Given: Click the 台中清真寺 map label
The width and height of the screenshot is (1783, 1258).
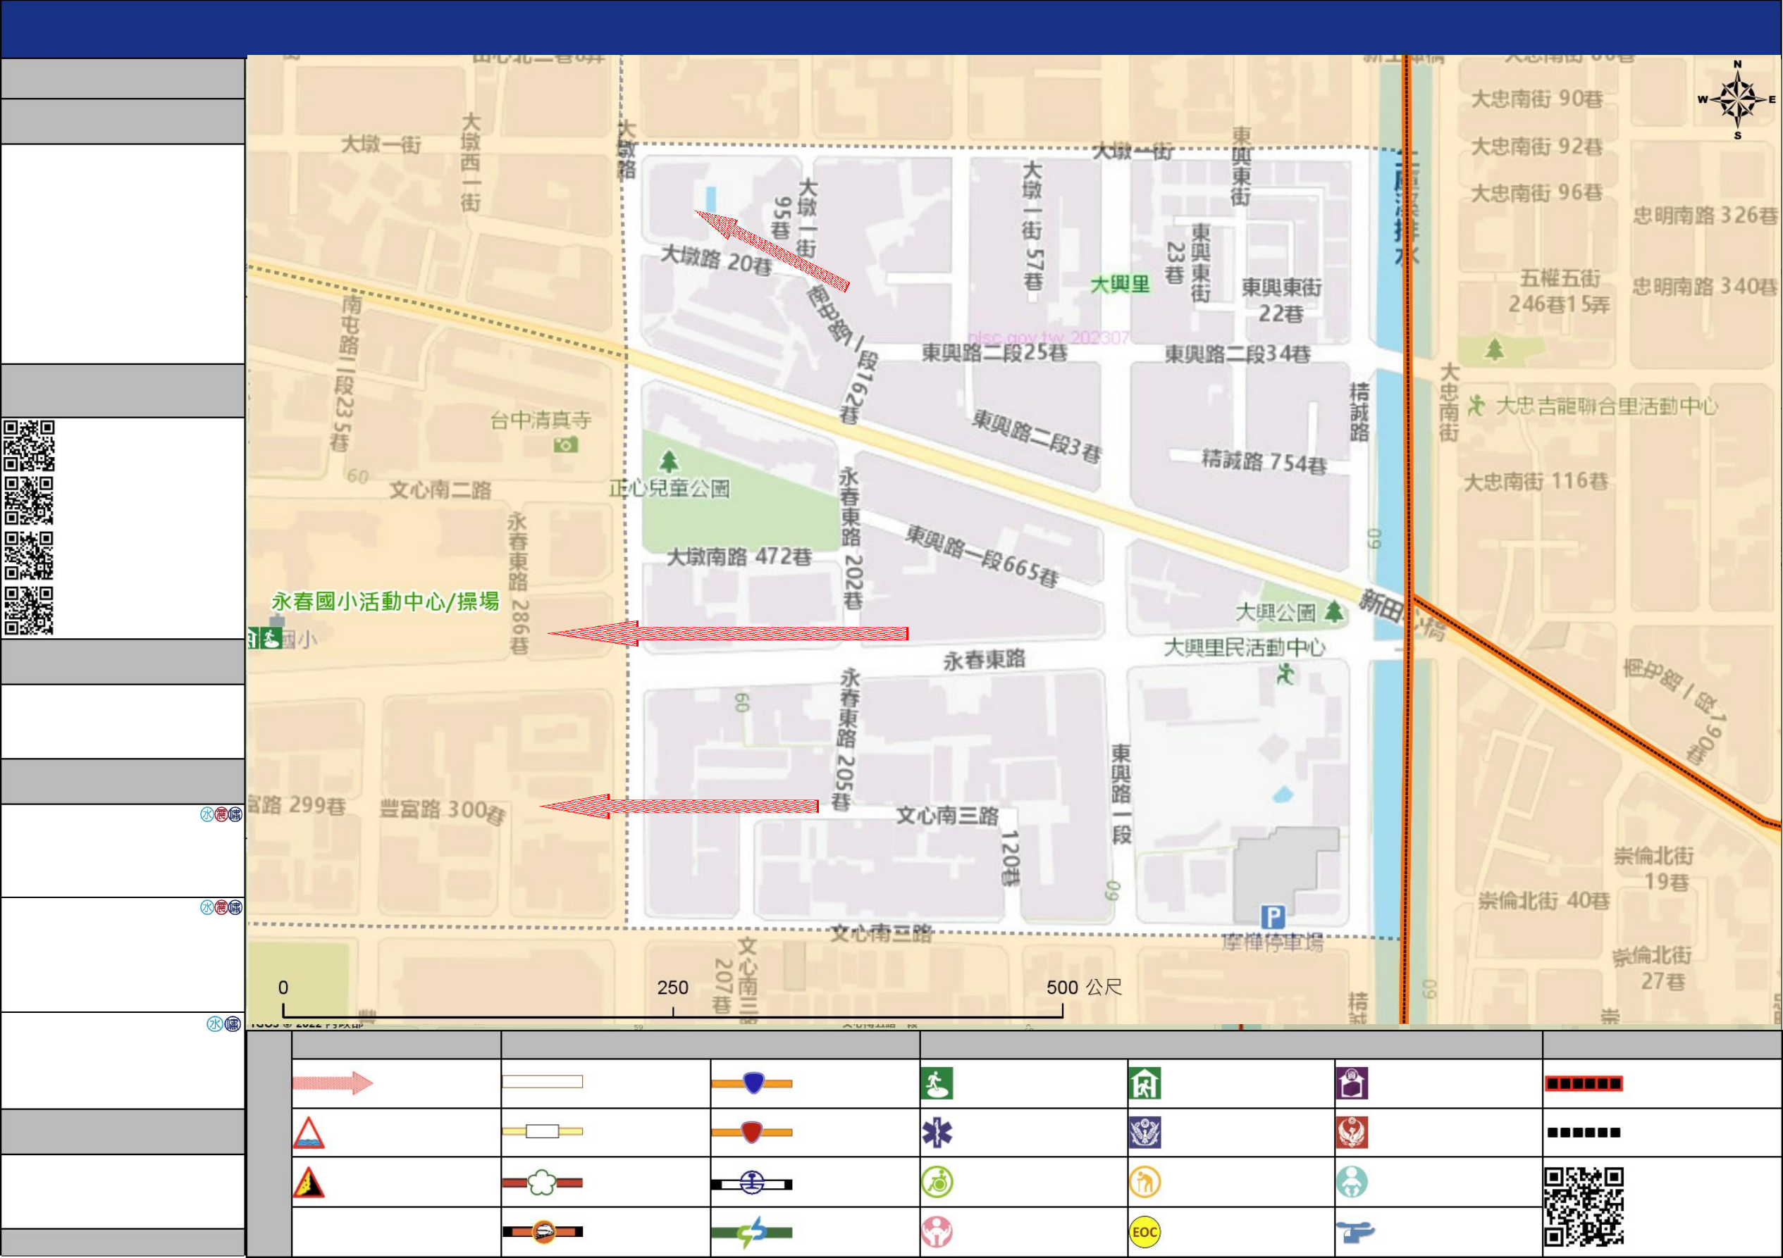Looking at the screenshot, I should coord(541,421).
